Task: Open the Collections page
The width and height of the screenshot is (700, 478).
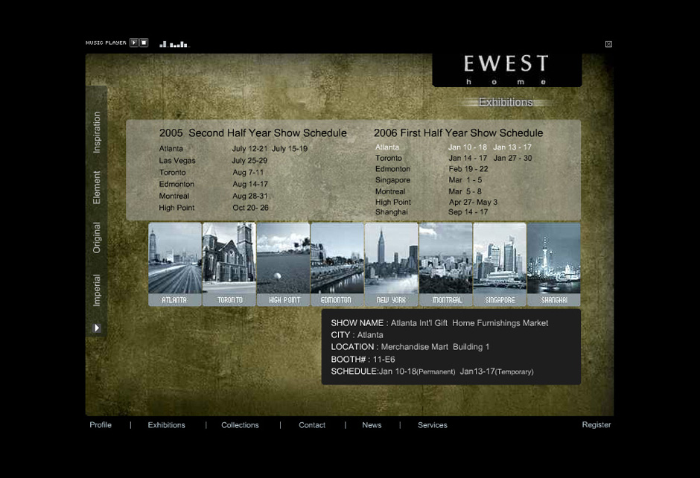Action: click(240, 425)
